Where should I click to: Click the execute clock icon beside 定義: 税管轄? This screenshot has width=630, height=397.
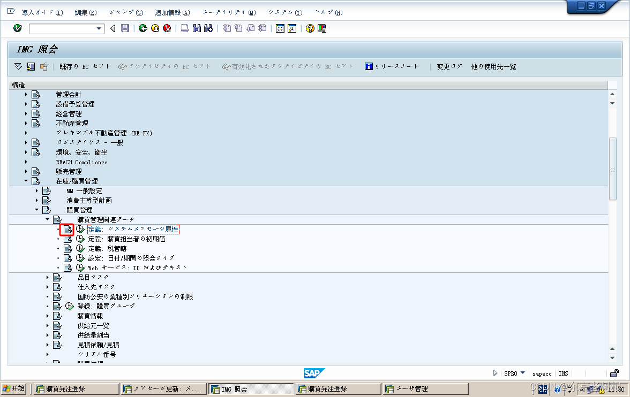[80, 248]
